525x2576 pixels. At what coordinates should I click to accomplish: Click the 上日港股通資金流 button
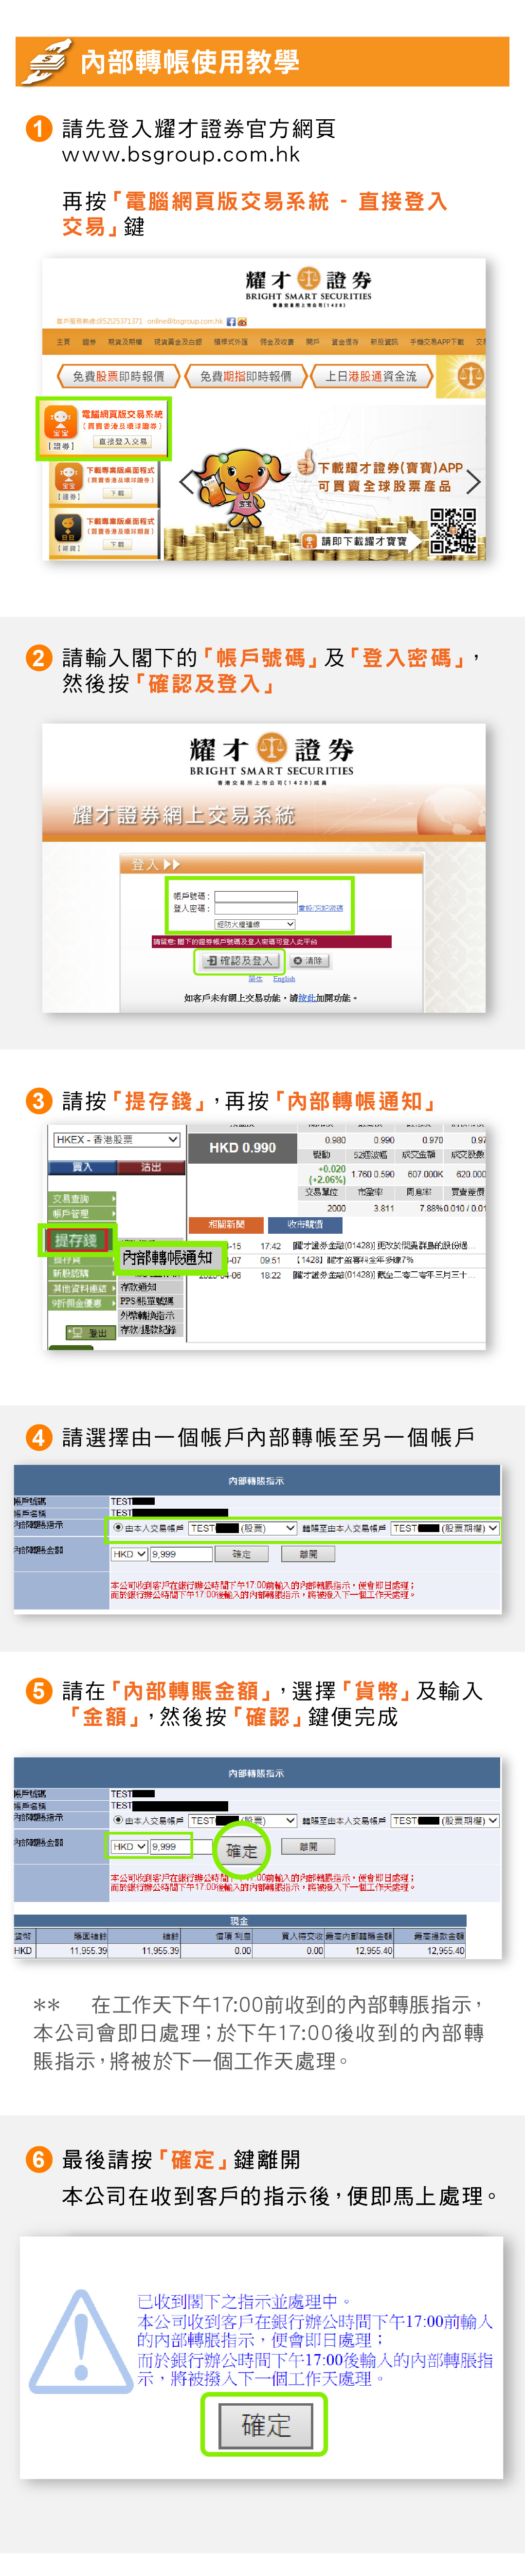coord(371,376)
